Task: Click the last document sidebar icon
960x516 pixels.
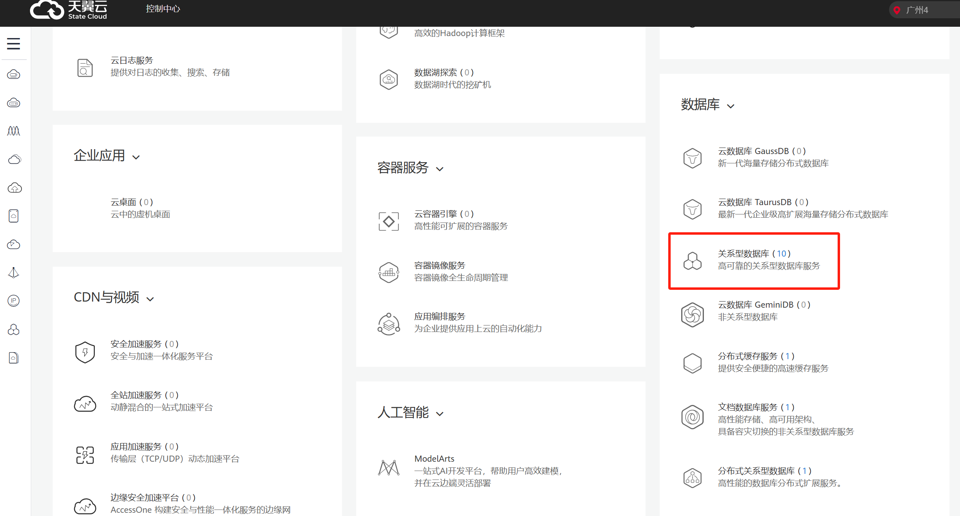Action: 14,358
